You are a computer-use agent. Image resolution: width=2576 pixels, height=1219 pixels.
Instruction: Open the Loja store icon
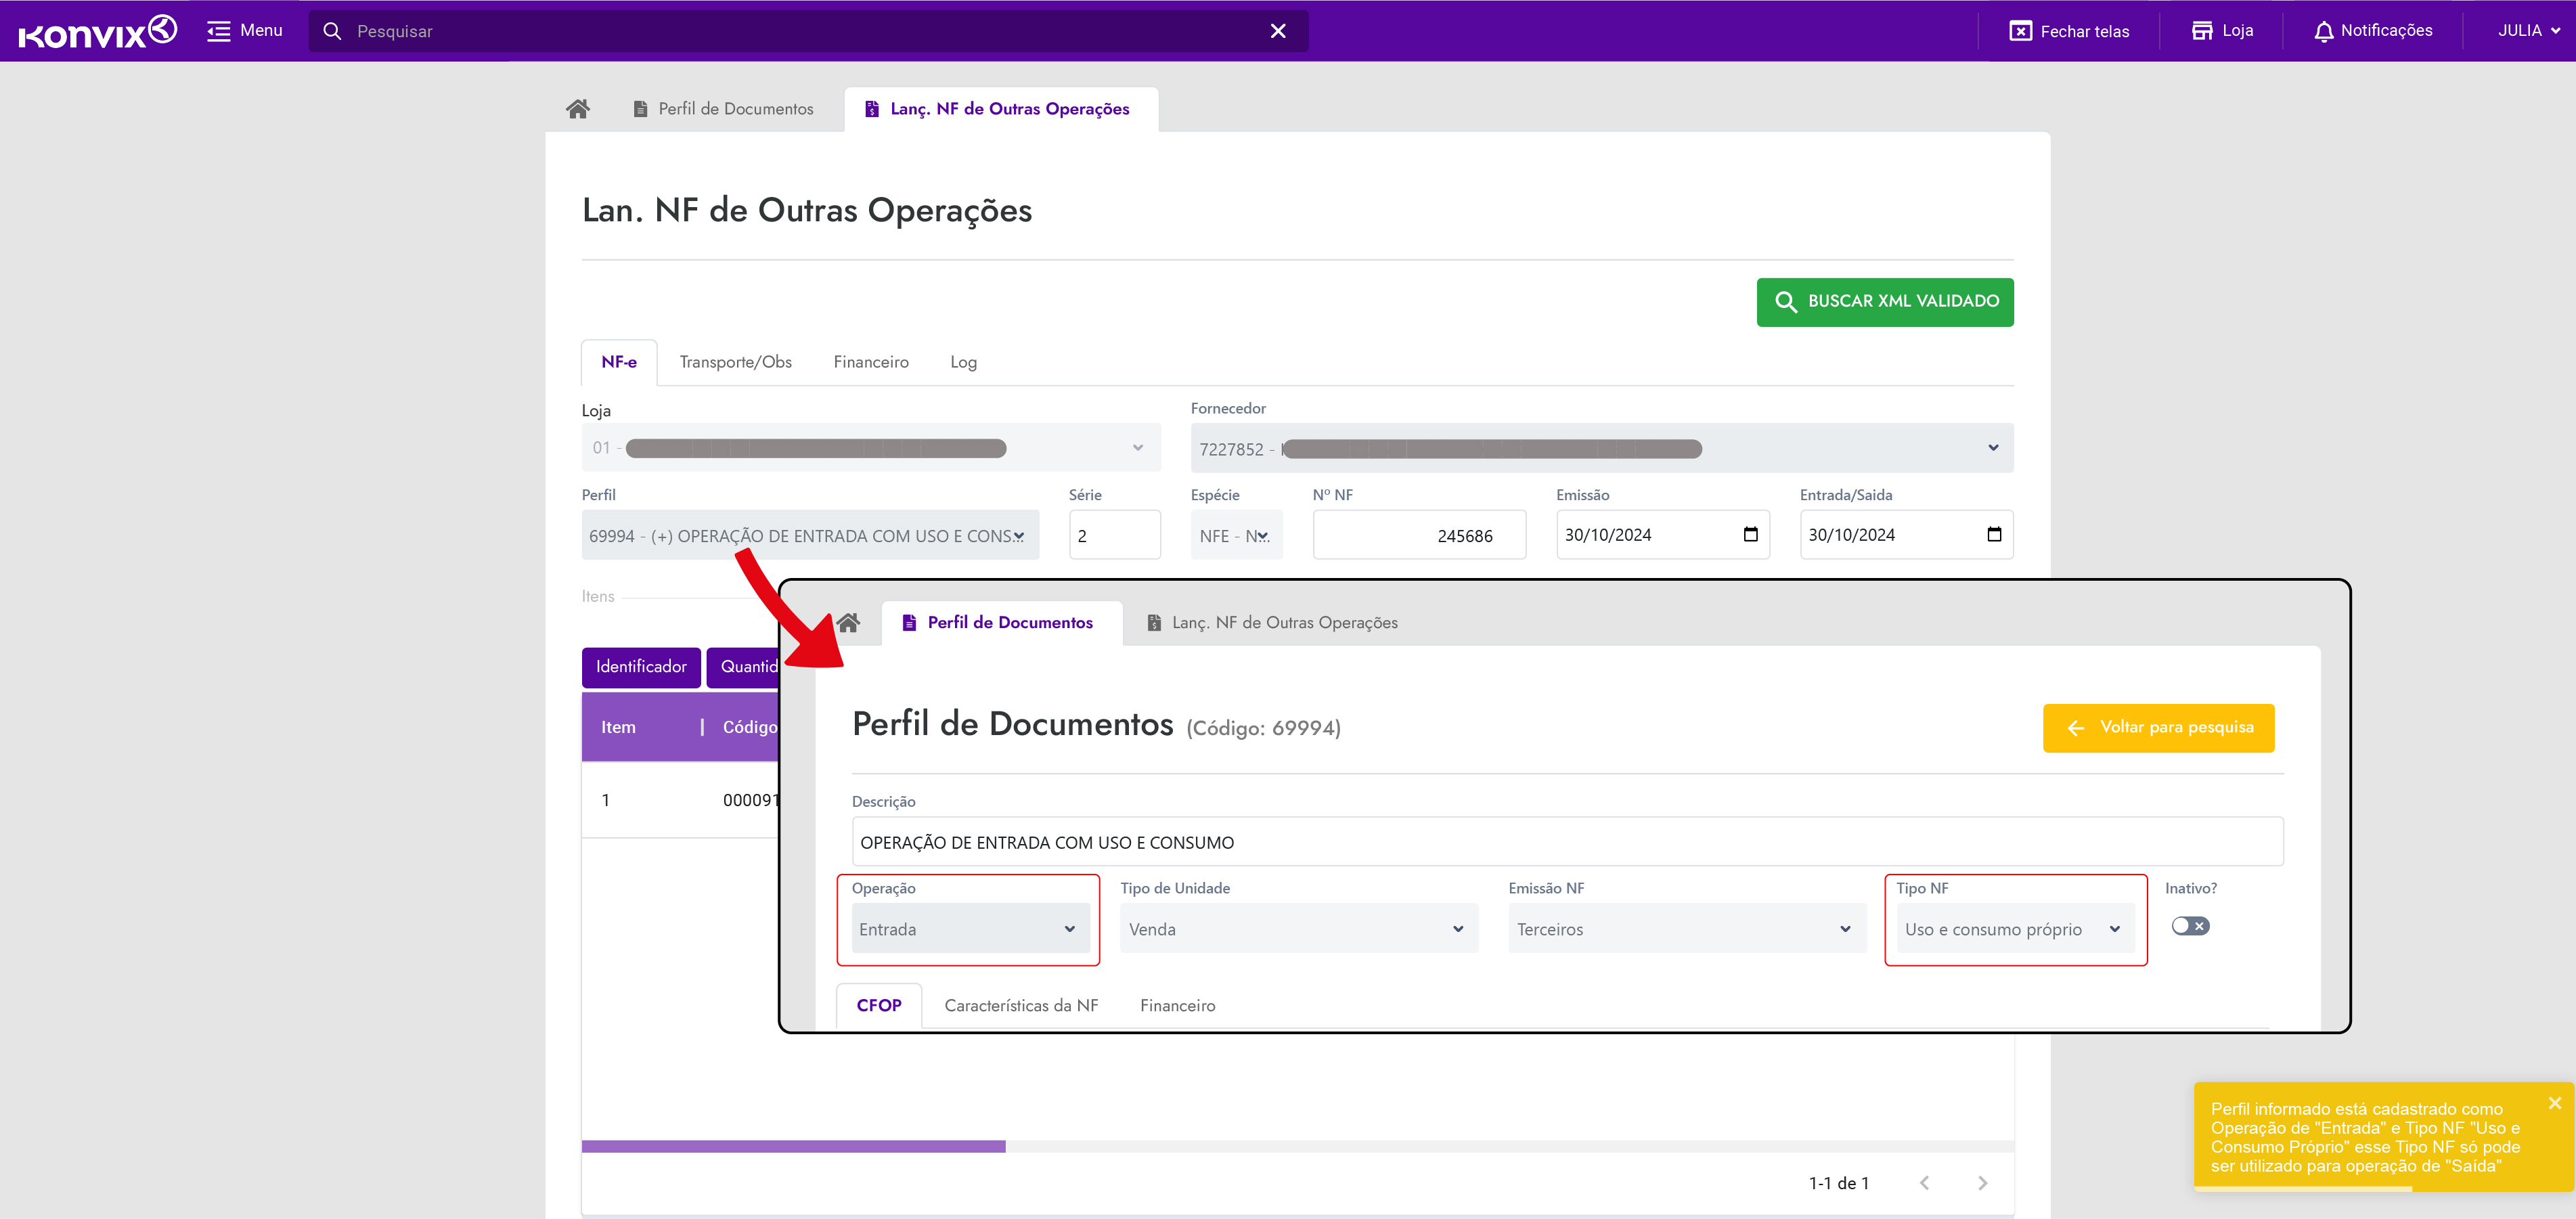2201,31
